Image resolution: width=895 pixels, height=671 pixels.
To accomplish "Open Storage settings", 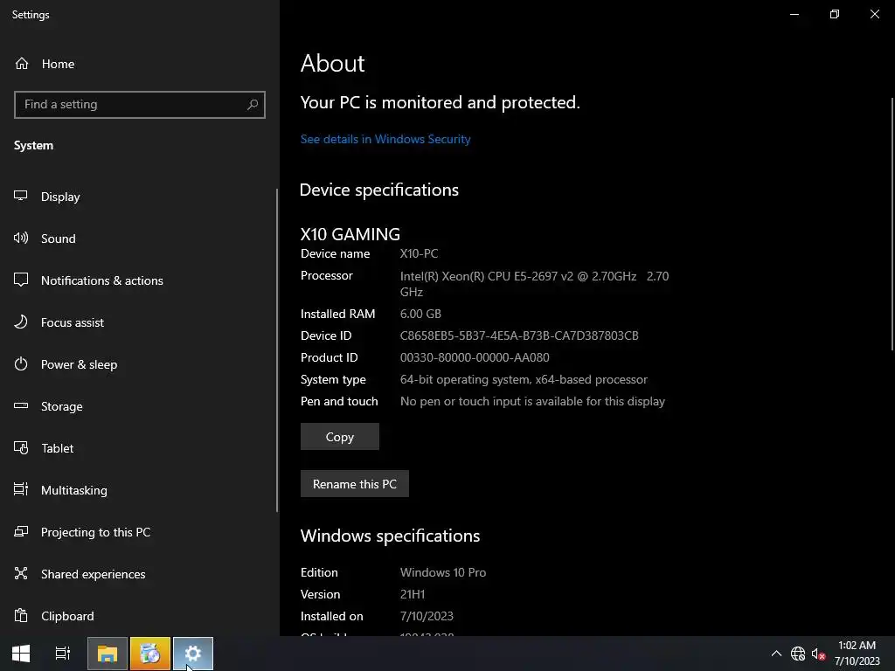I will point(62,406).
